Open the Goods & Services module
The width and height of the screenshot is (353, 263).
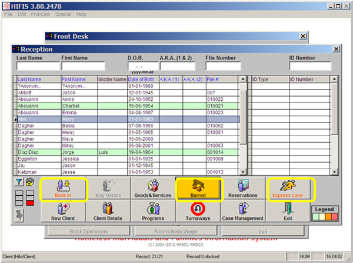(154, 188)
